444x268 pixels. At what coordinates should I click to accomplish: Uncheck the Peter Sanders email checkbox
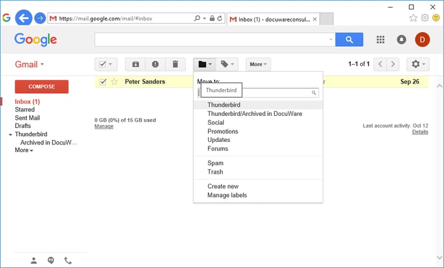point(103,82)
